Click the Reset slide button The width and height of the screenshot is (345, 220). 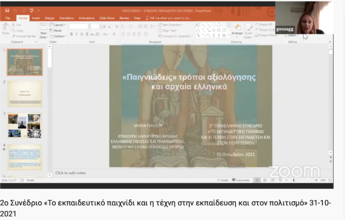pyautogui.click(x=58, y=30)
